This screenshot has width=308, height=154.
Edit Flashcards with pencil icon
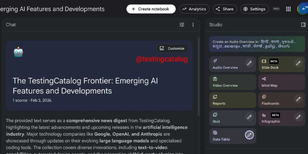(x=298, y=99)
